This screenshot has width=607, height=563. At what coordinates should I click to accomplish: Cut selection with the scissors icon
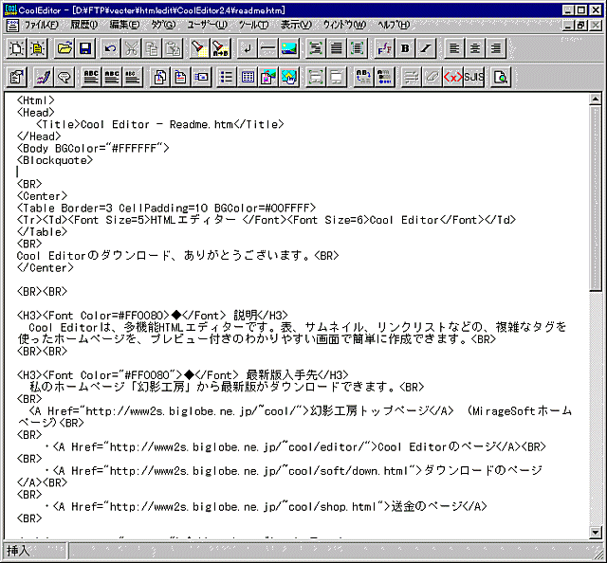pos(132,48)
